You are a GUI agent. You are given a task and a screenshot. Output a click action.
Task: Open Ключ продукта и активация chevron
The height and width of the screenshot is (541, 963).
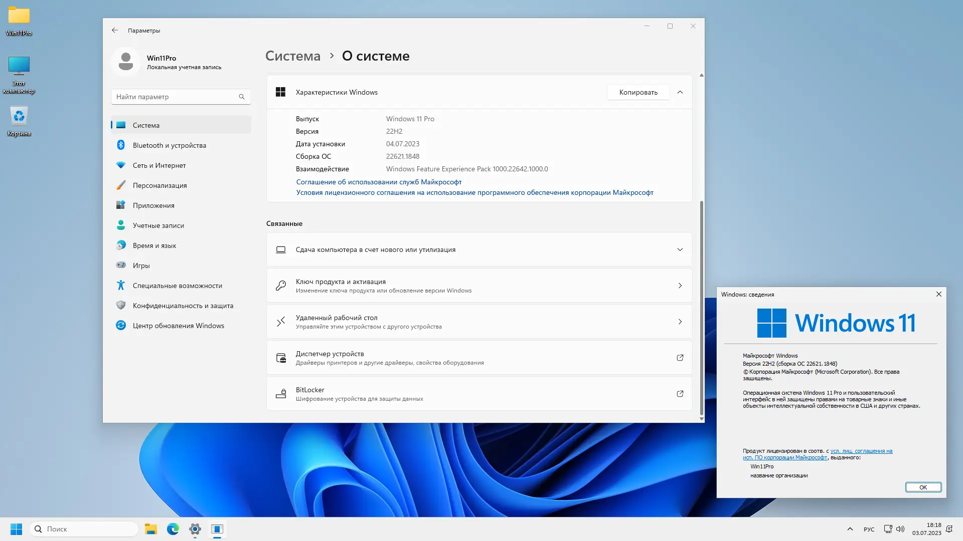pyautogui.click(x=680, y=286)
